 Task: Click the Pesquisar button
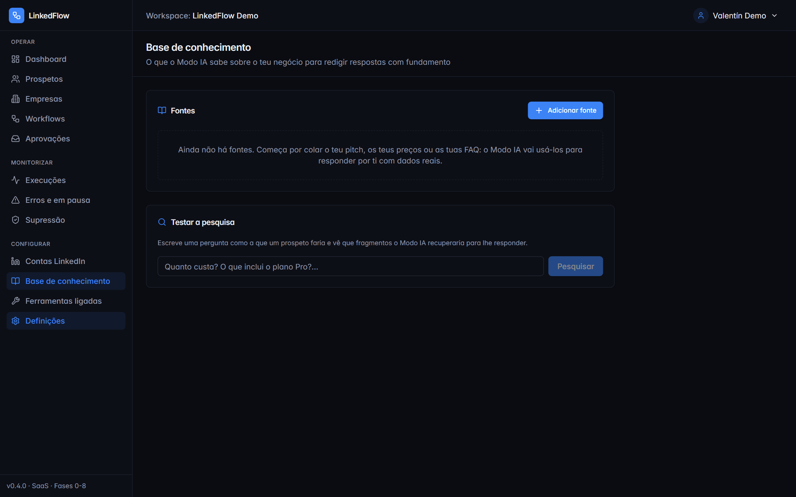[576, 266]
